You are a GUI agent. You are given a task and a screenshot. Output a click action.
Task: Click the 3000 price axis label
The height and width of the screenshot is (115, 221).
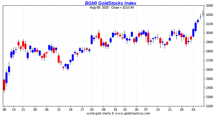point(210,33)
